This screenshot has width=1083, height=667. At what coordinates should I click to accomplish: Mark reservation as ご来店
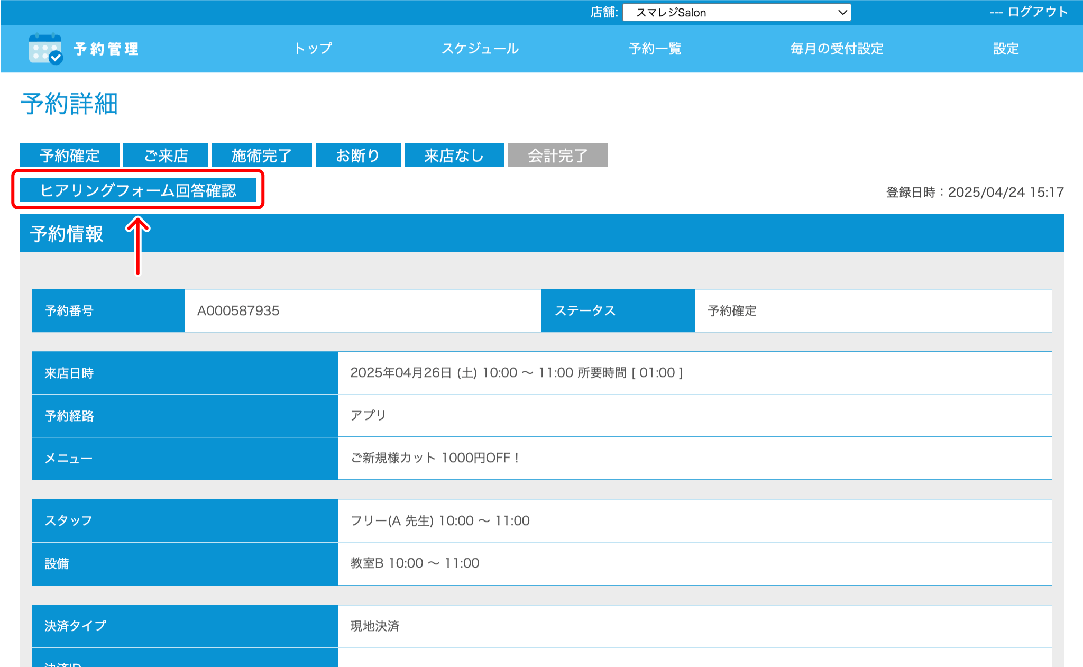point(166,155)
